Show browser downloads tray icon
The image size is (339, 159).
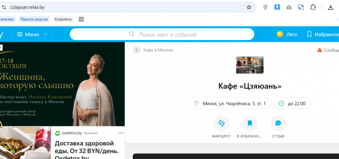click(x=330, y=7)
